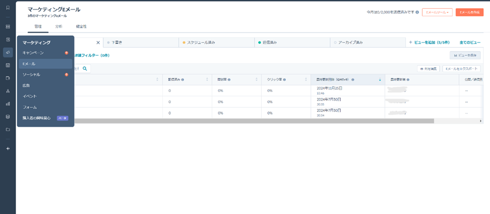Open the Commerce wallet icon in the sidebar
Viewport: 490px width, 214px height.
8,78
